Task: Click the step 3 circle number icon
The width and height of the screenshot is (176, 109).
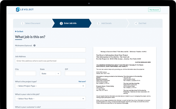Action: [99, 23]
